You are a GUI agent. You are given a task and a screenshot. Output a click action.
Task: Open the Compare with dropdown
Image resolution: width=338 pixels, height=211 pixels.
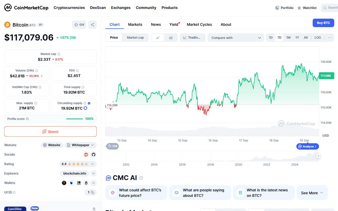click(x=236, y=38)
